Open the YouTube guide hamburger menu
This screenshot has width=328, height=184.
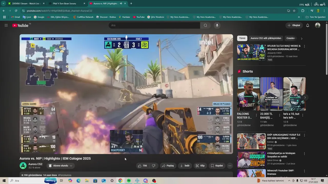click(6, 25)
